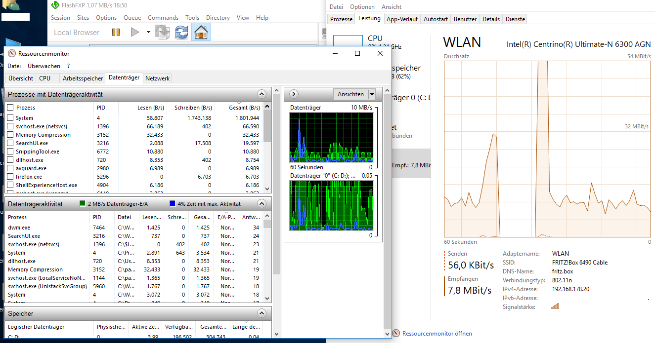Open the Arbeitsspeicher tab
Viewport: 655px width, 343px height.
pyautogui.click(x=83, y=78)
